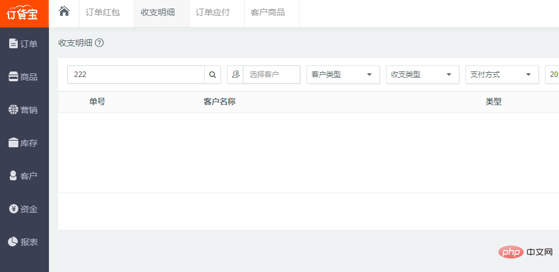Open help icon beside 收支明细 title
559x272 pixels.
(x=100, y=43)
